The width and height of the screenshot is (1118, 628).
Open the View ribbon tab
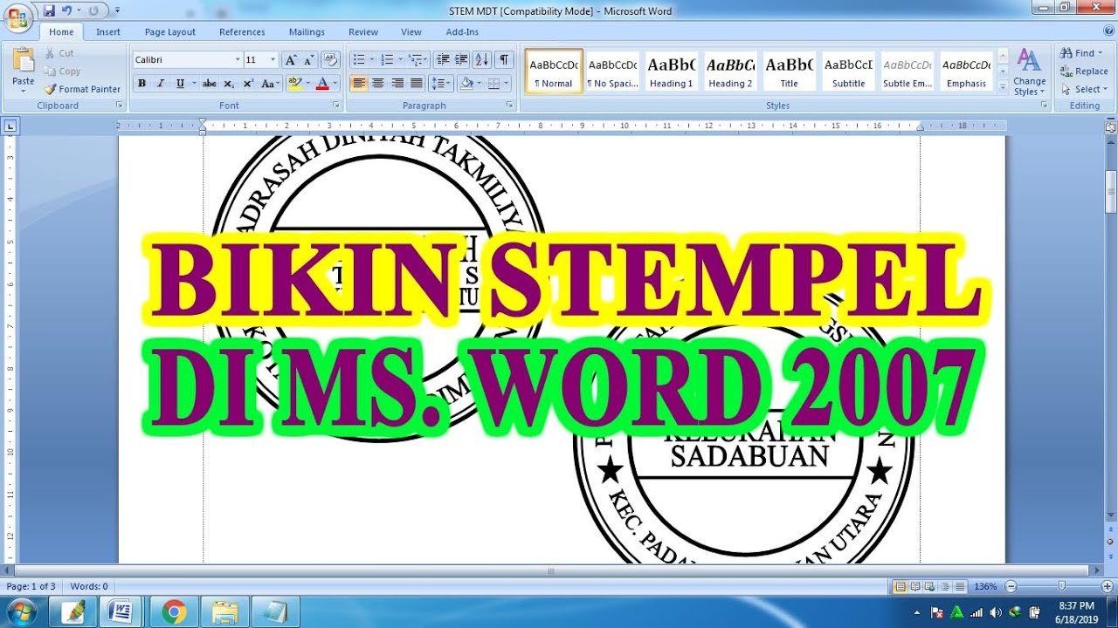pos(411,32)
